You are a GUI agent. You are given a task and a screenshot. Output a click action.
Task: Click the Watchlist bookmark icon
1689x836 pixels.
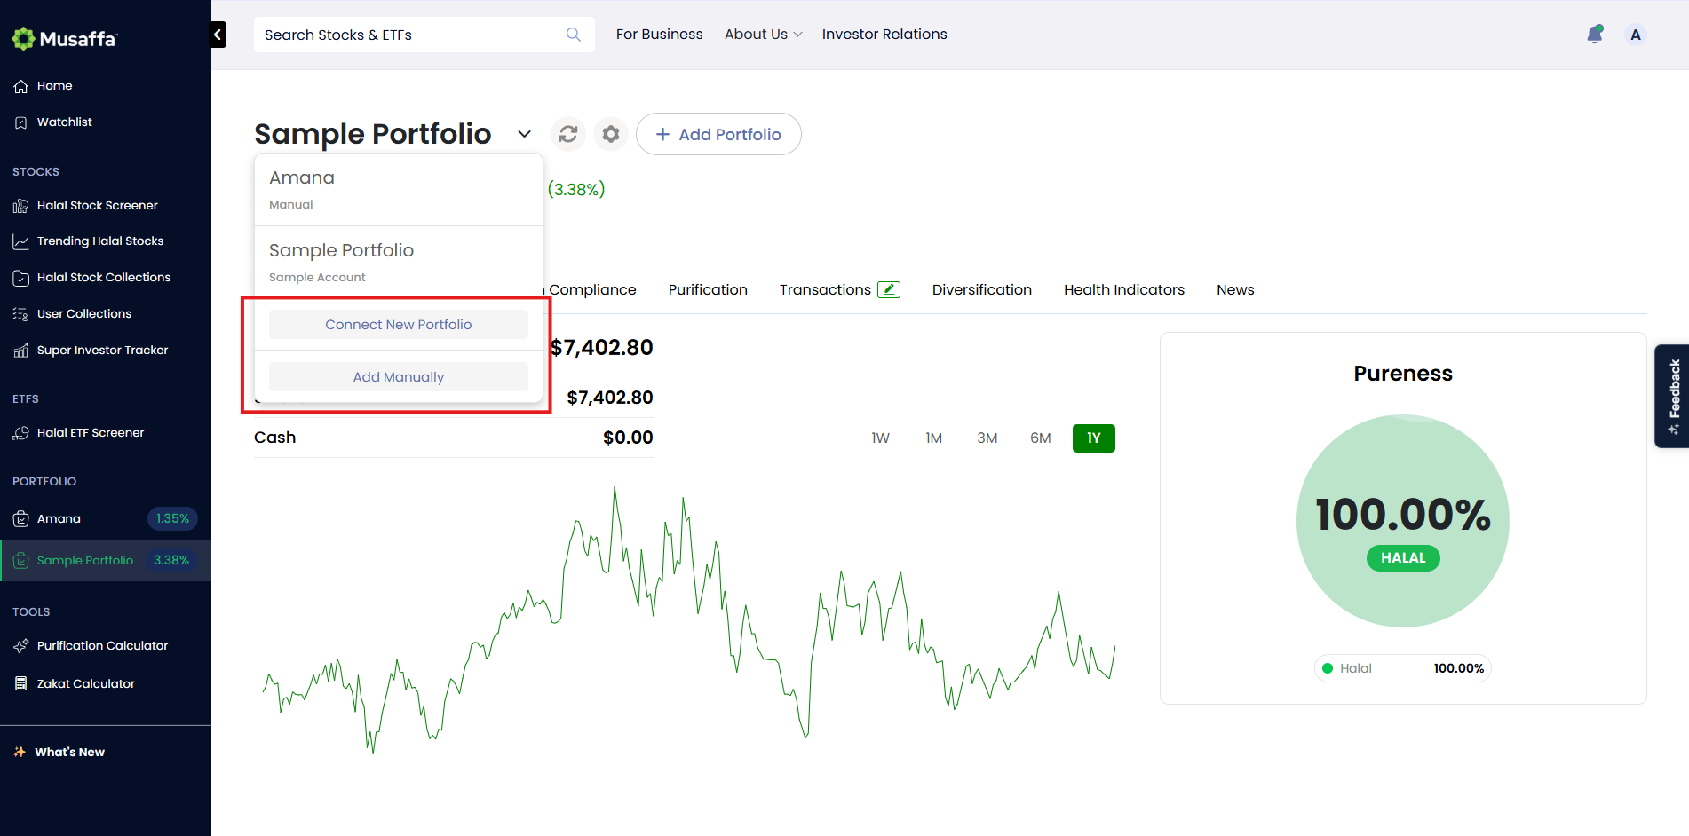21,122
